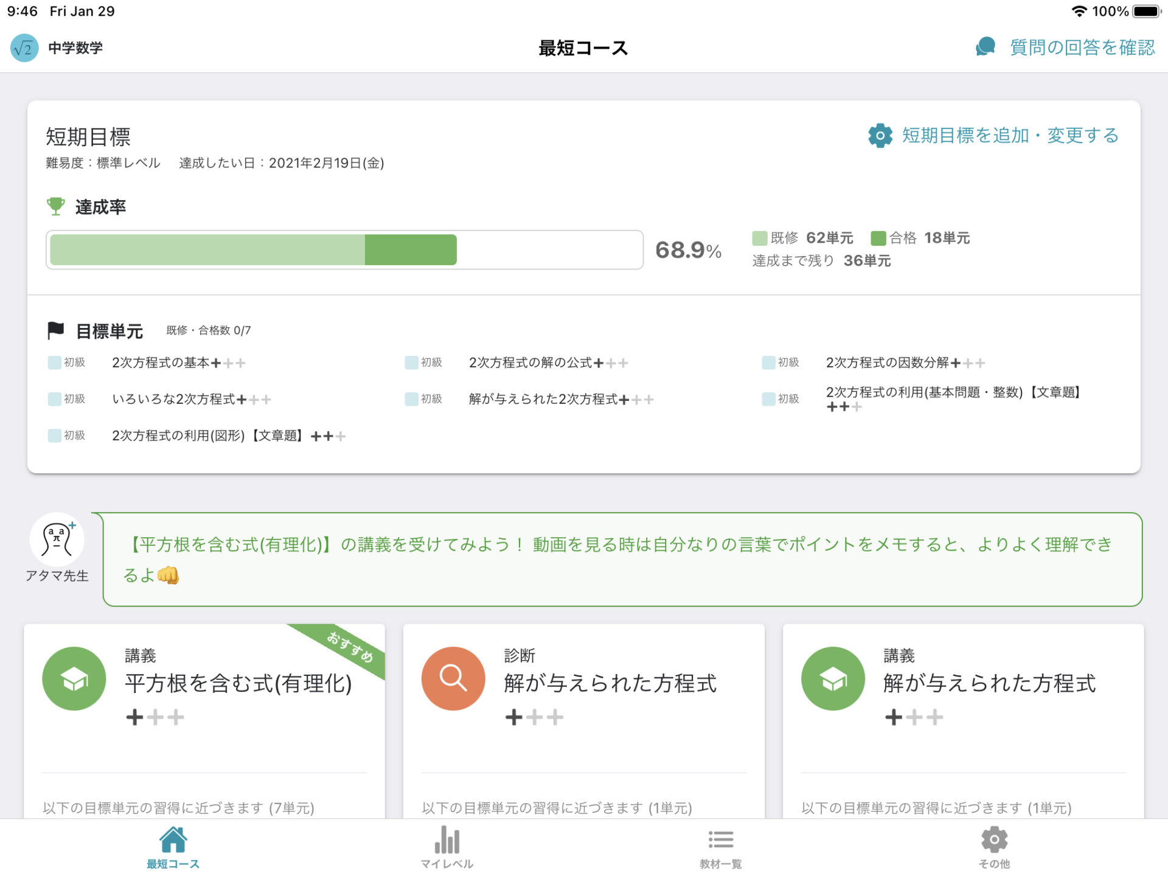Image resolution: width=1168 pixels, height=876 pixels.
Task: Tap the flag icon beside 目標単元
Action: (55, 330)
